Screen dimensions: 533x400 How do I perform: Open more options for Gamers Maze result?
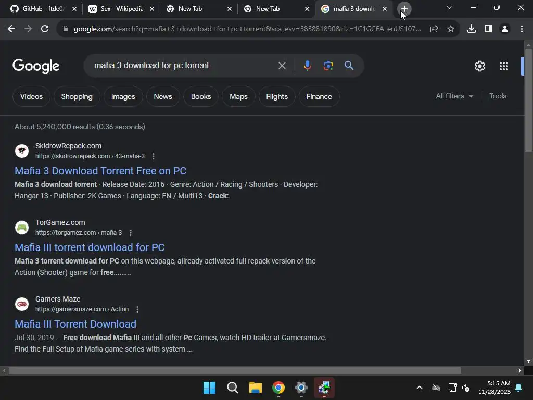point(137,309)
